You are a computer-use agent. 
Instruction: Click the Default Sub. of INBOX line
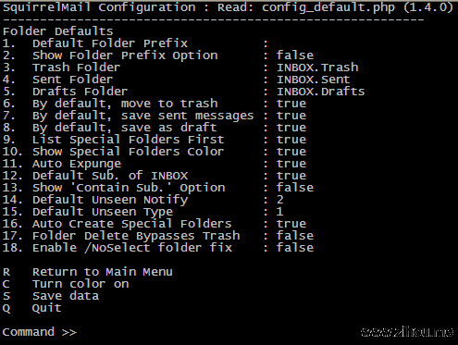tap(155, 176)
